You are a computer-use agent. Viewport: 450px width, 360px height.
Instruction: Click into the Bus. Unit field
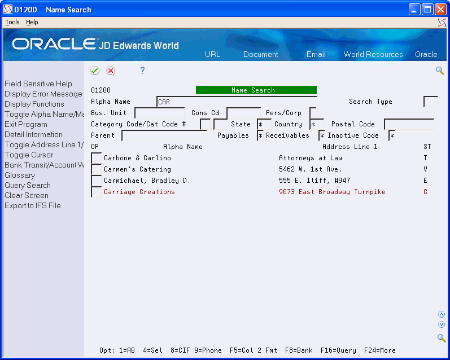[159, 113]
